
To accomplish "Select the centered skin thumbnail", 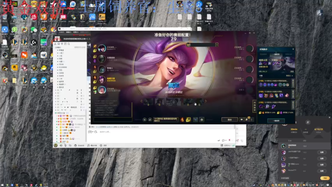I will coord(173,102).
